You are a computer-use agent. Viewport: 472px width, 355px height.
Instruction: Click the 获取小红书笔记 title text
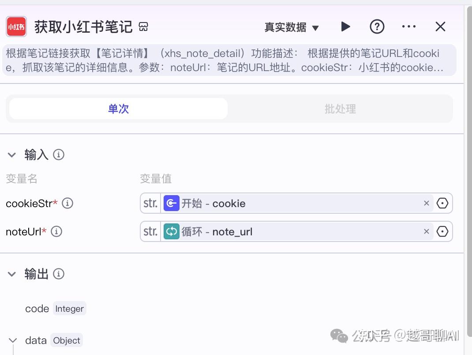[83, 27]
